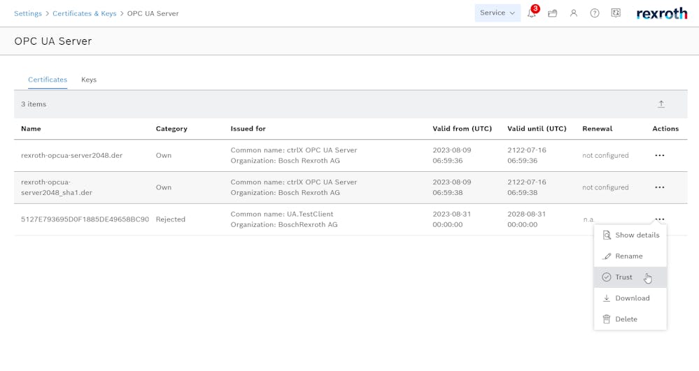The image size is (699, 371).
Task: Open the help question mark icon
Action: coord(595,13)
